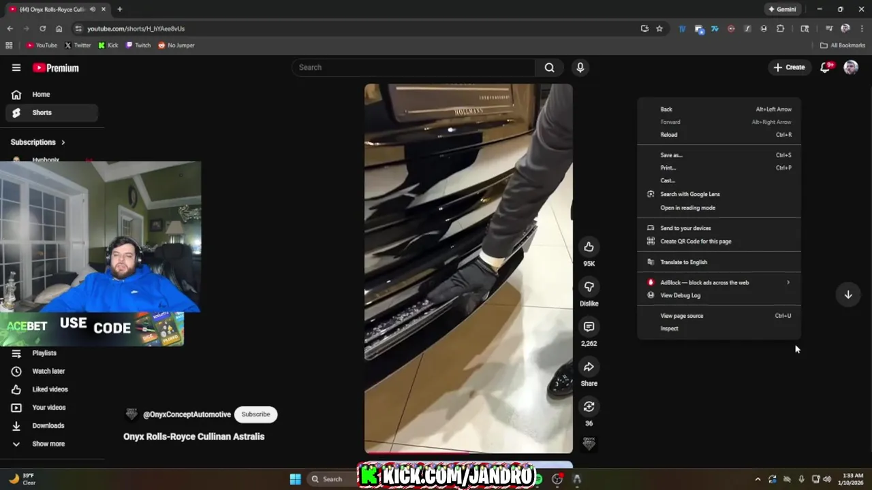Image resolution: width=872 pixels, height=490 pixels.
Task: Open the notifications bell
Action: point(825,67)
